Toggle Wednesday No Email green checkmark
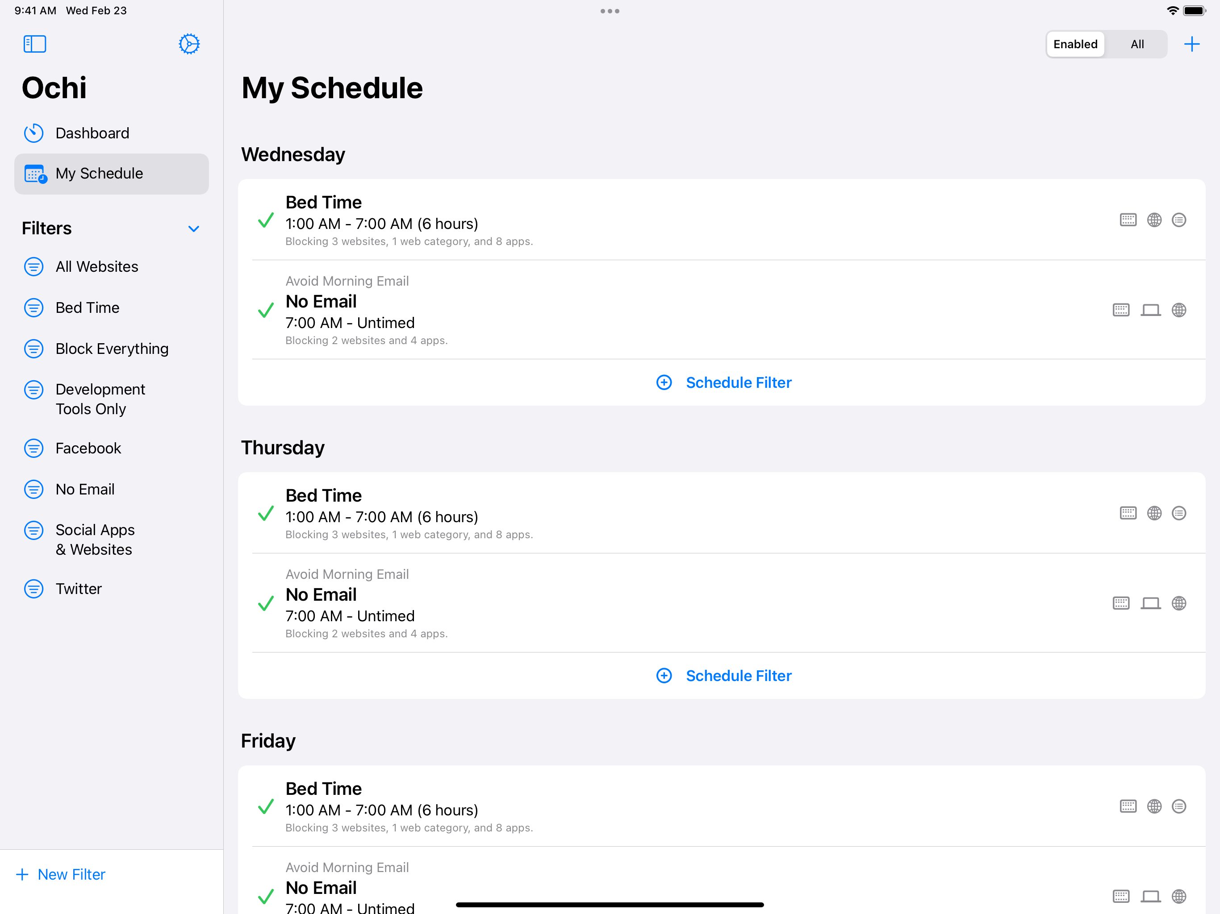This screenshot has height=914, width=1220. (266, 310)
